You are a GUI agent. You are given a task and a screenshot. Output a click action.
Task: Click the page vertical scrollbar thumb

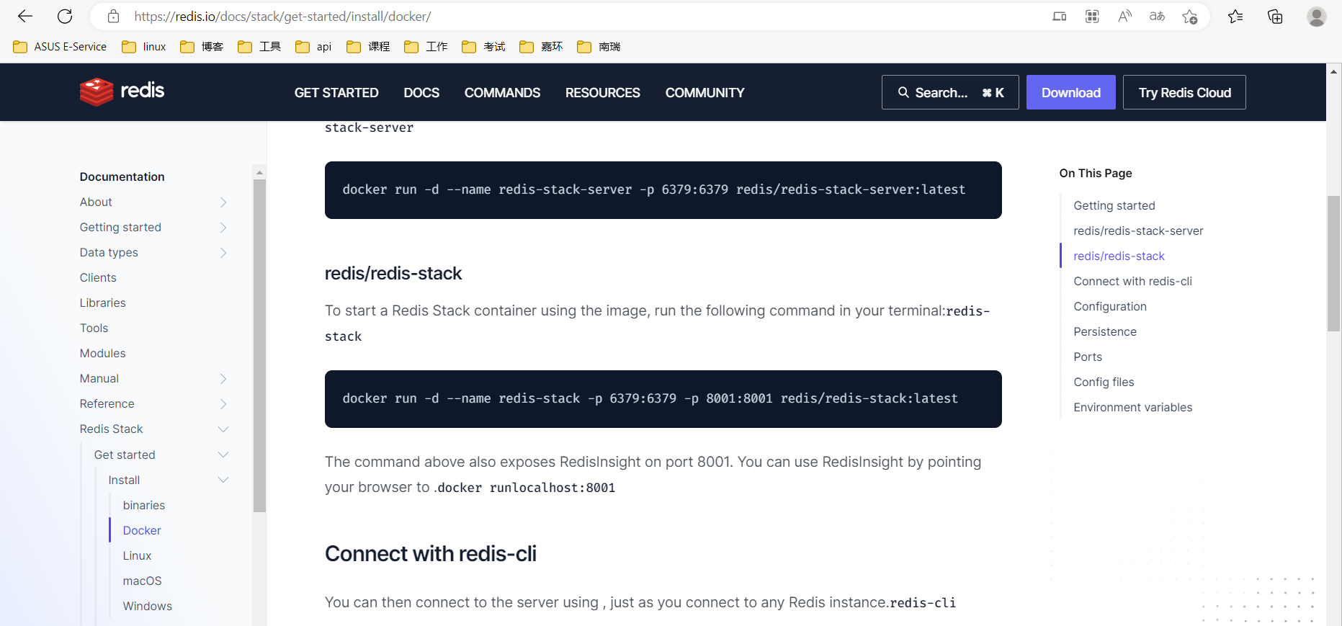point(1334,264)
